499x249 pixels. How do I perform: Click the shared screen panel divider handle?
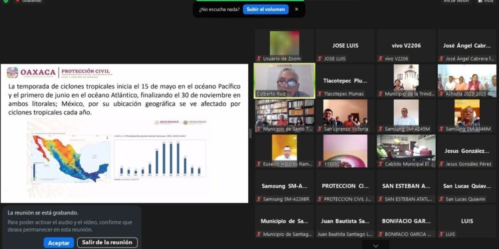coord(250,133)
